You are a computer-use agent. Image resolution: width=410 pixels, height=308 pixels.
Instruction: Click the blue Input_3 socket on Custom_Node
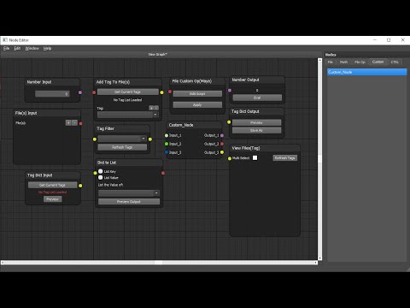tap(167, 152)
